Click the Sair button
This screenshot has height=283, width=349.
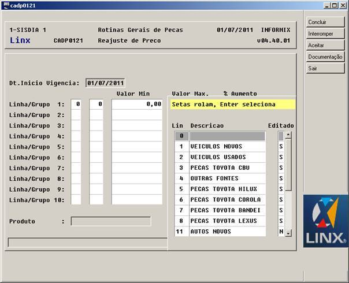click(x=325, y=68)
